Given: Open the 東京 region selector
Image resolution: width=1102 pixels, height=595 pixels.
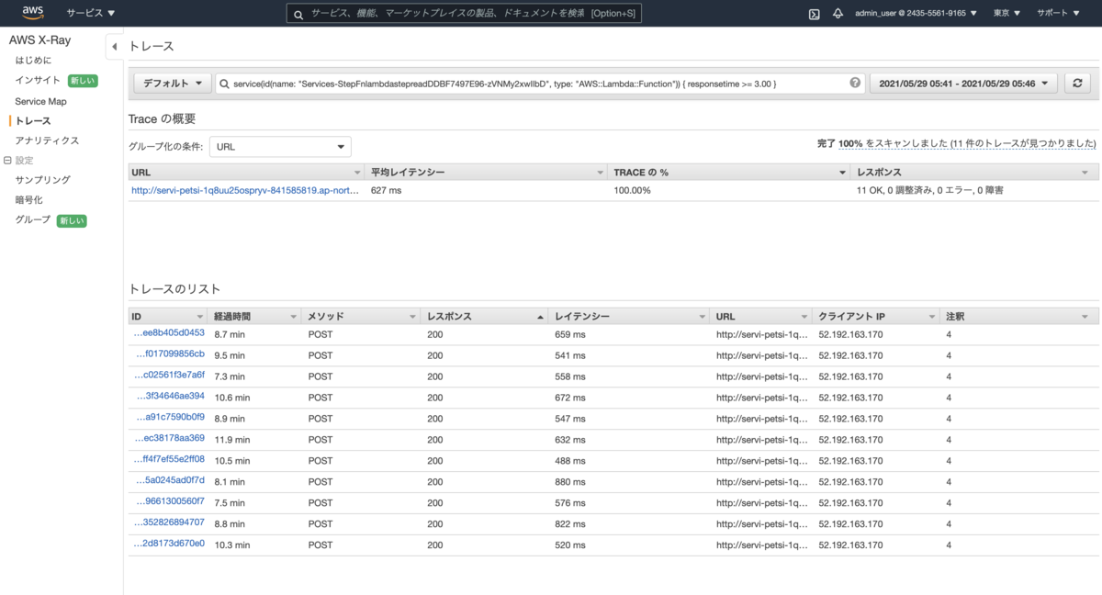Looking at the screenshot, I should pos(1006,14).
